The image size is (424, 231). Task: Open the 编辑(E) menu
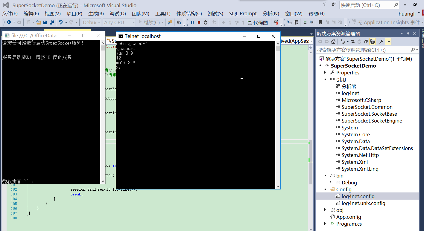pos(31,13)
